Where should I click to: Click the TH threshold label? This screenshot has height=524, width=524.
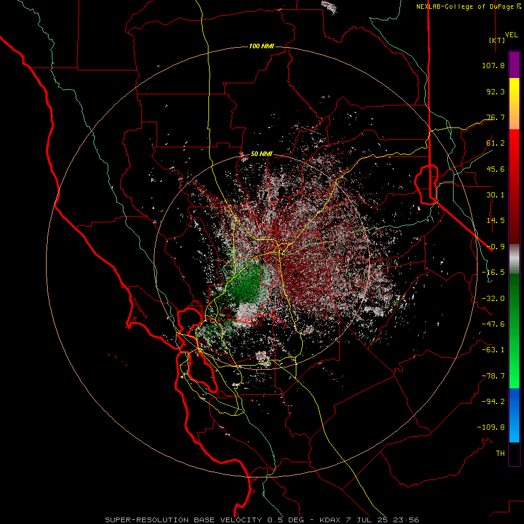pyautogui.click(x=500, y=454)
